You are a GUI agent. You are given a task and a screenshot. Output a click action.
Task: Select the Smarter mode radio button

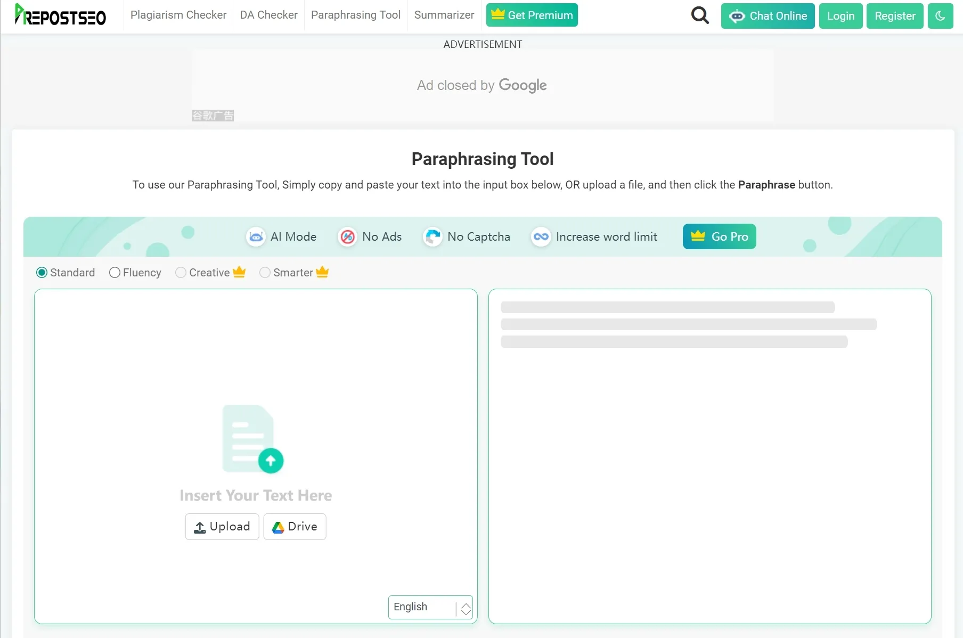(265, 273)
